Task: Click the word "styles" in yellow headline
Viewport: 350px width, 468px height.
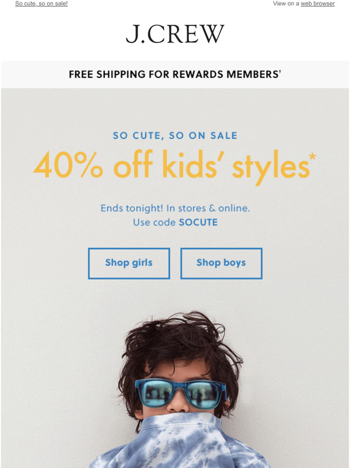Action: click(270, 166)
